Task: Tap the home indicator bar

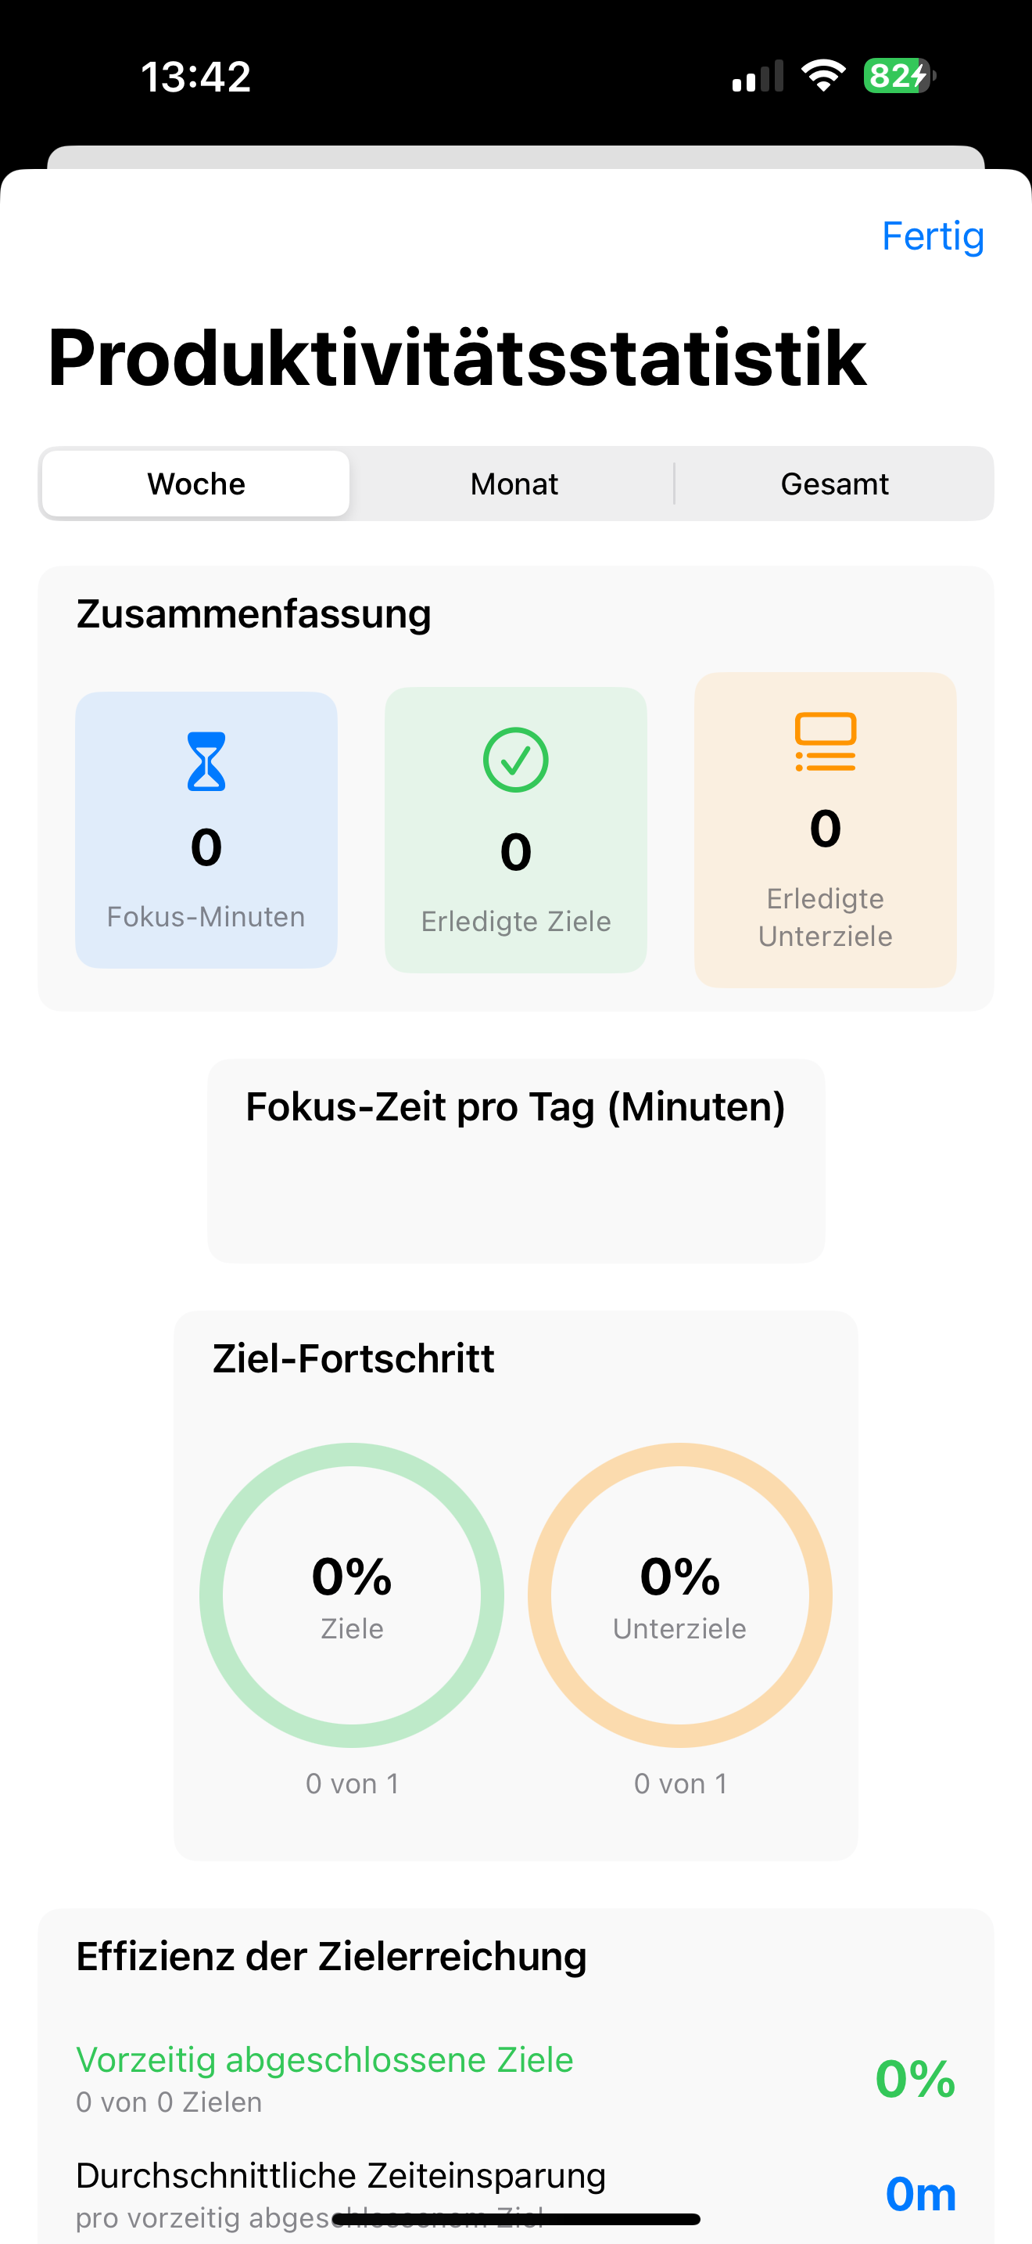Action: (x=515, y=2219)
